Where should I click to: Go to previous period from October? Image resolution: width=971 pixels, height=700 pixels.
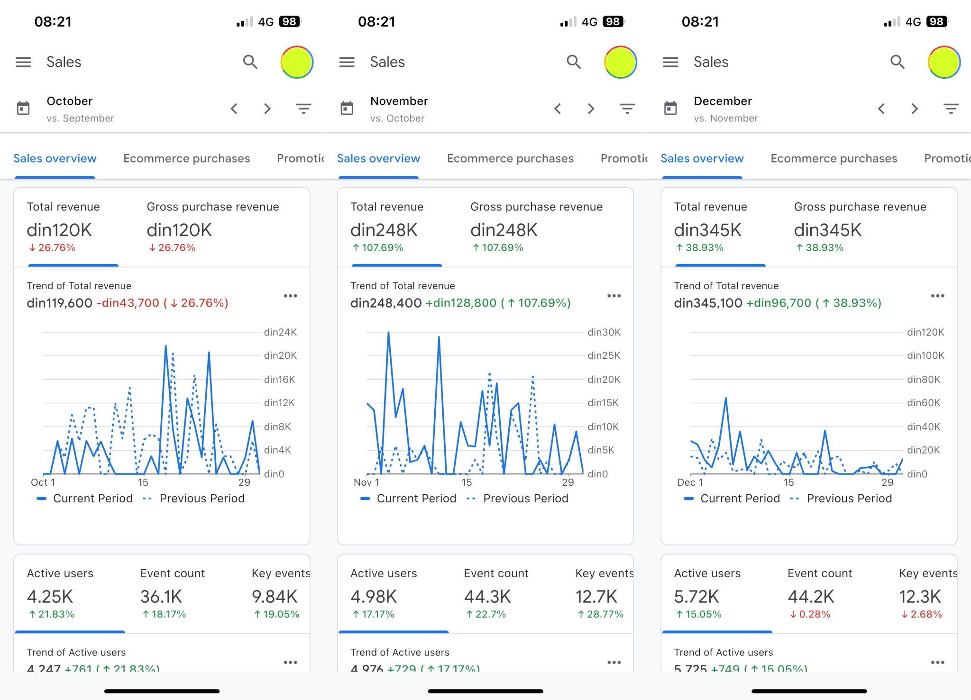[234, 109]
